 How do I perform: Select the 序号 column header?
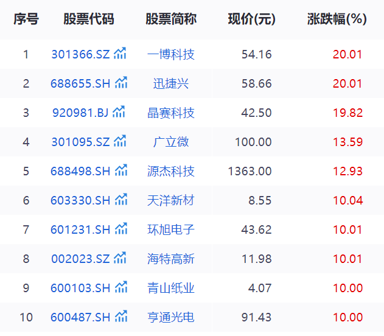pyautogui.click(x=26, y=19)
